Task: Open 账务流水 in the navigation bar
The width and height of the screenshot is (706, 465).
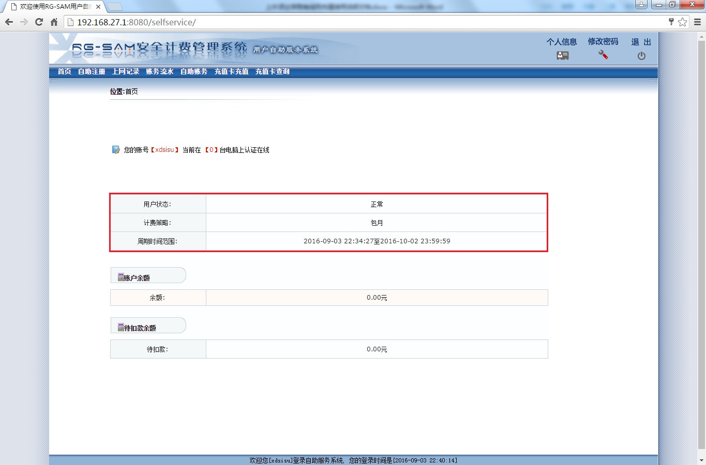Action: [x=160, y=71]
